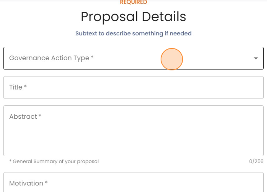Viewport: 267px width, 192px height.
Task: Click the General Summary helper text
Action: click(x=55, y=161)
